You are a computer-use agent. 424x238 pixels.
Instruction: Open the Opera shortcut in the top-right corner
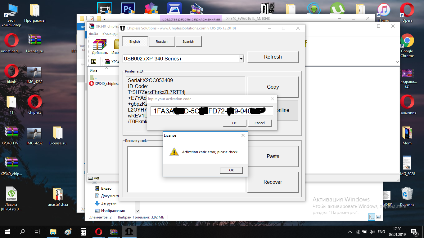(407, 12)
